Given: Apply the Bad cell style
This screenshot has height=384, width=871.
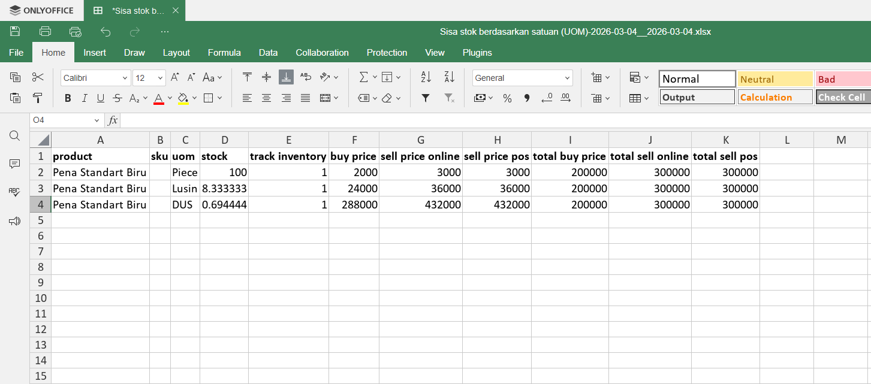Looking at the screenshot, I should click(843, 79).
